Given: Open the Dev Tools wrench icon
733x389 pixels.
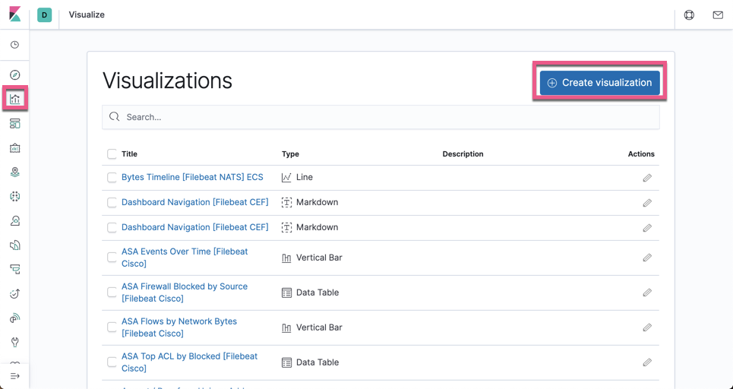Looking at the screenshot, I should point(15,342).
